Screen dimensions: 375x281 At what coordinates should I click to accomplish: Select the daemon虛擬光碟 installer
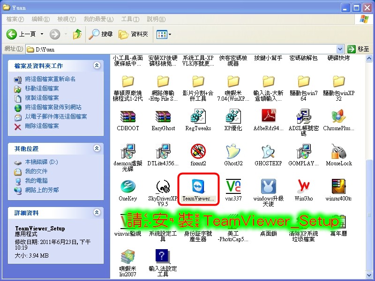[x=127, y=151]
